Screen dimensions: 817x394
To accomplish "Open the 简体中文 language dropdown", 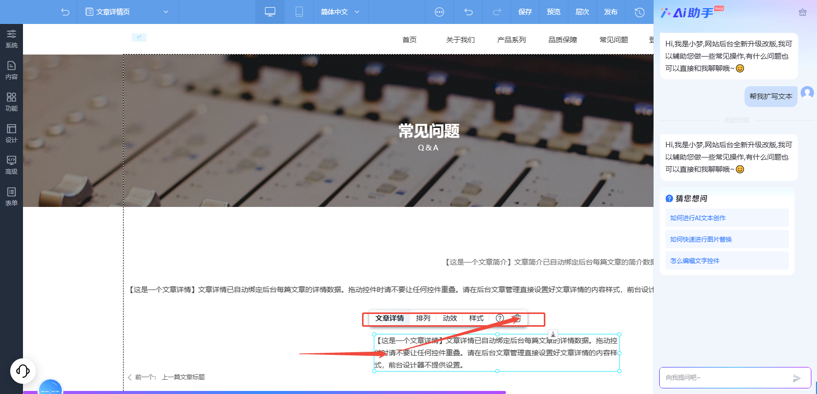I will click(340, 12).
